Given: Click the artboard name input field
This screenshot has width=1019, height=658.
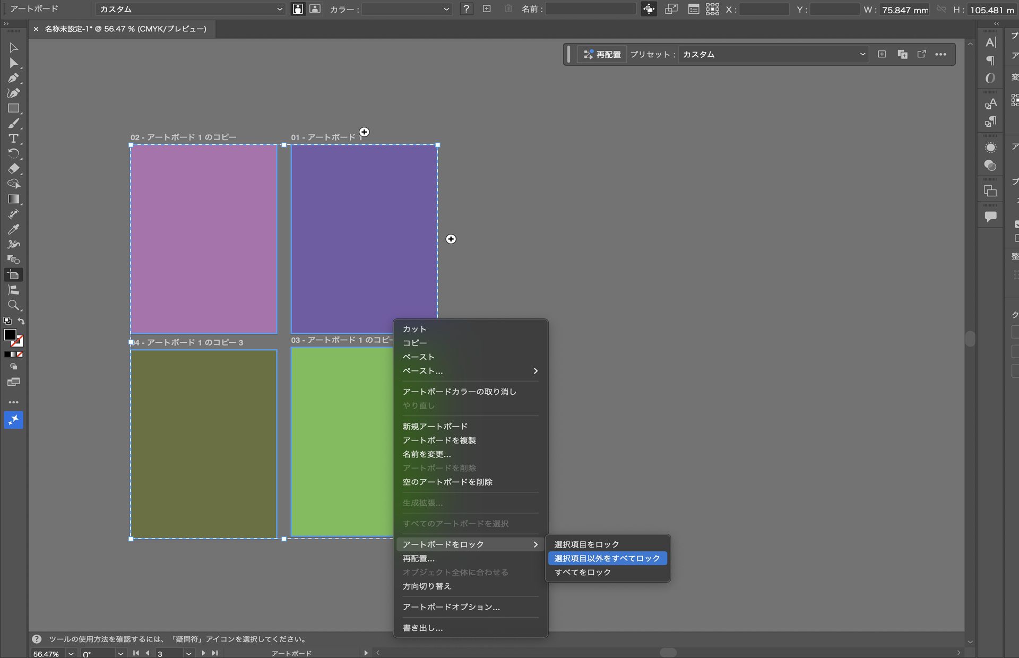Looking at the screenshot, I should [x=590, y=9].
